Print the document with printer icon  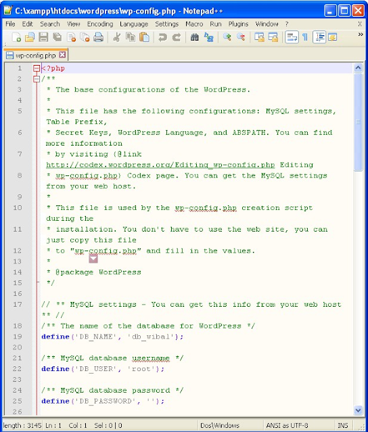pos(98,37)
